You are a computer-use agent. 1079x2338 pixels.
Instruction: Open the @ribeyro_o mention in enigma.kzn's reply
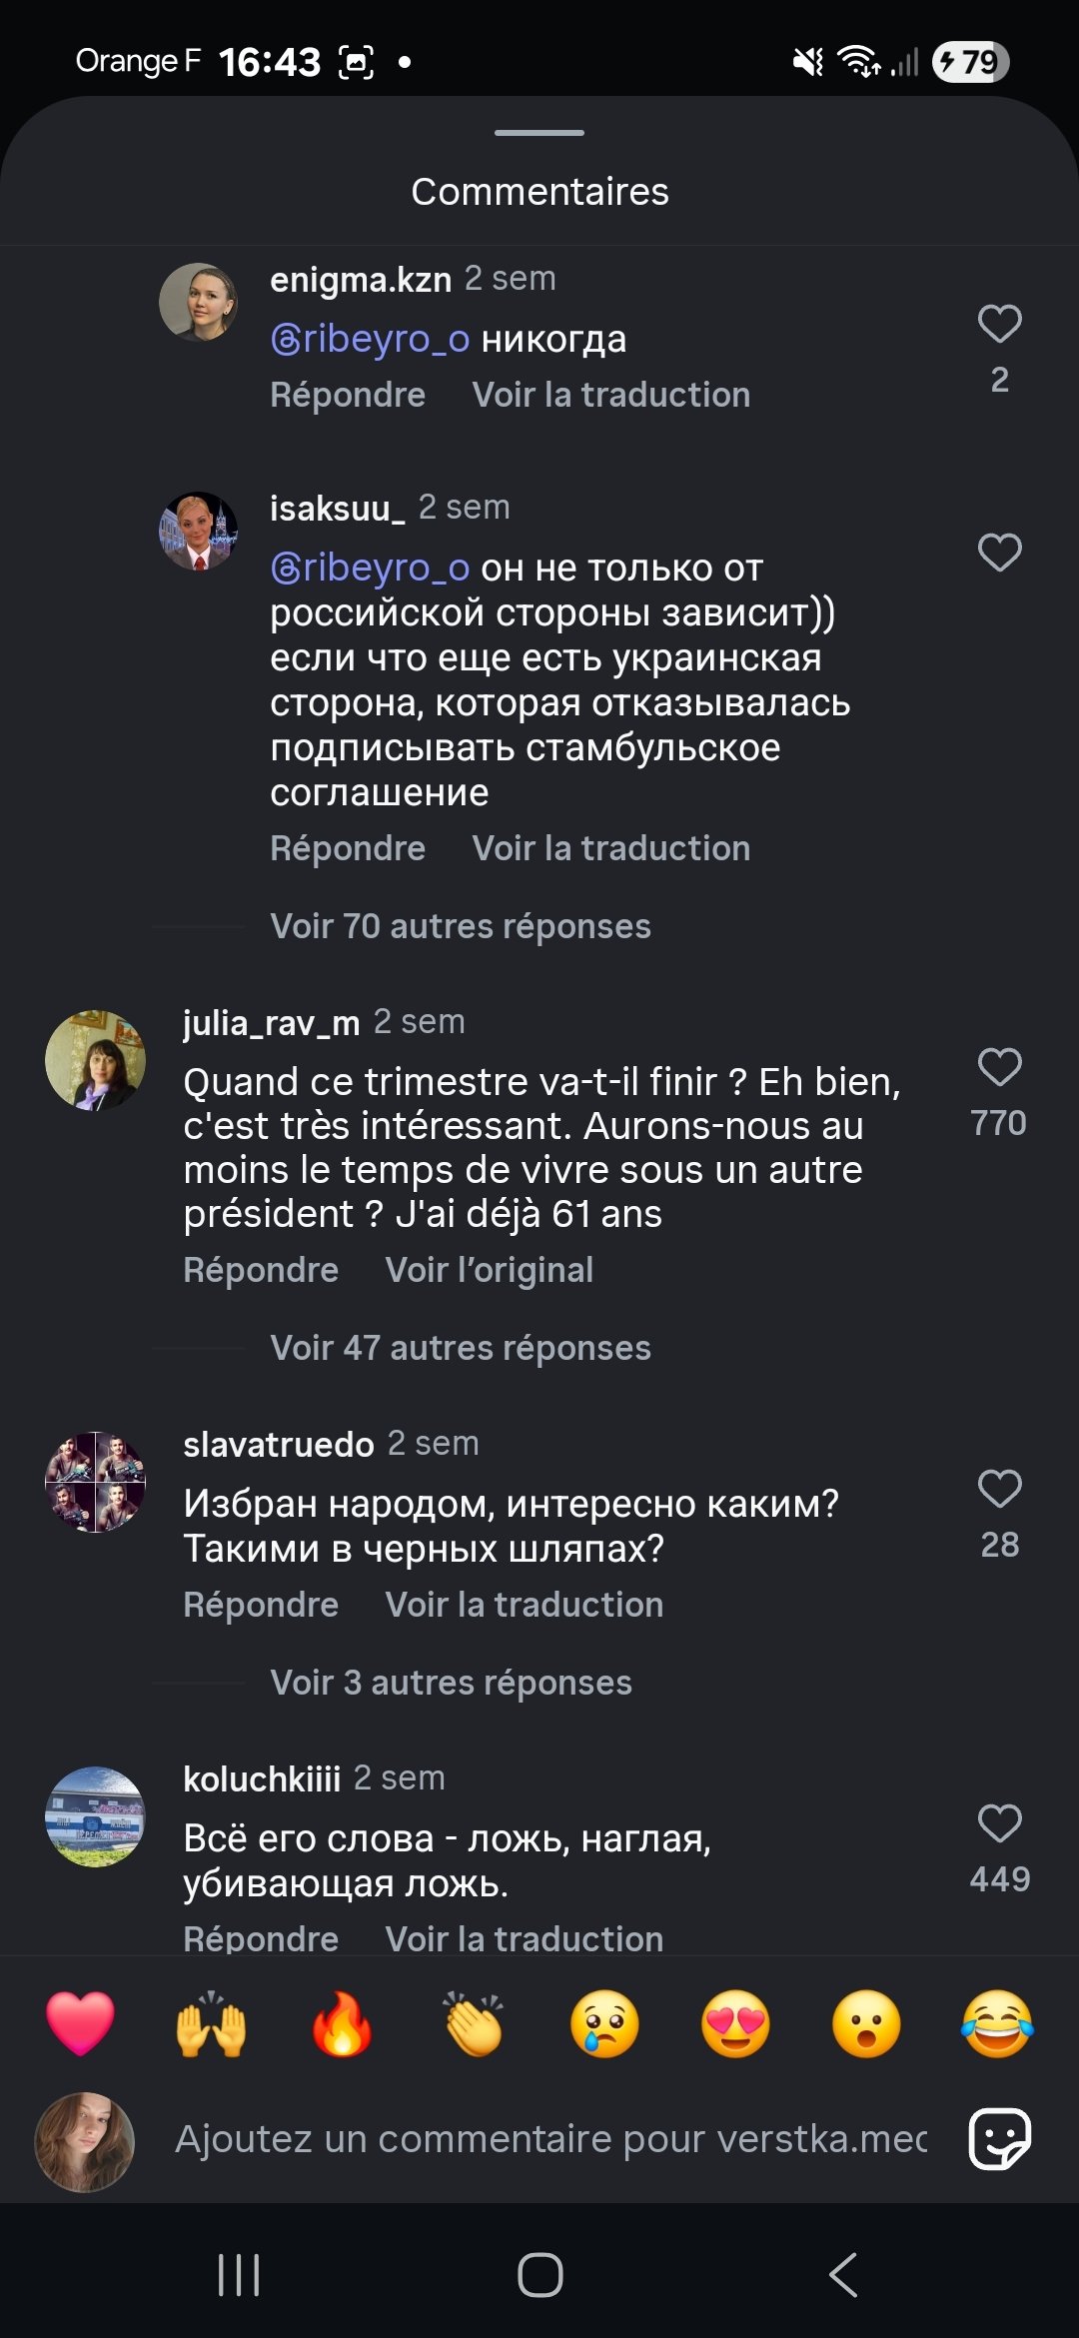tap(370, 340)
